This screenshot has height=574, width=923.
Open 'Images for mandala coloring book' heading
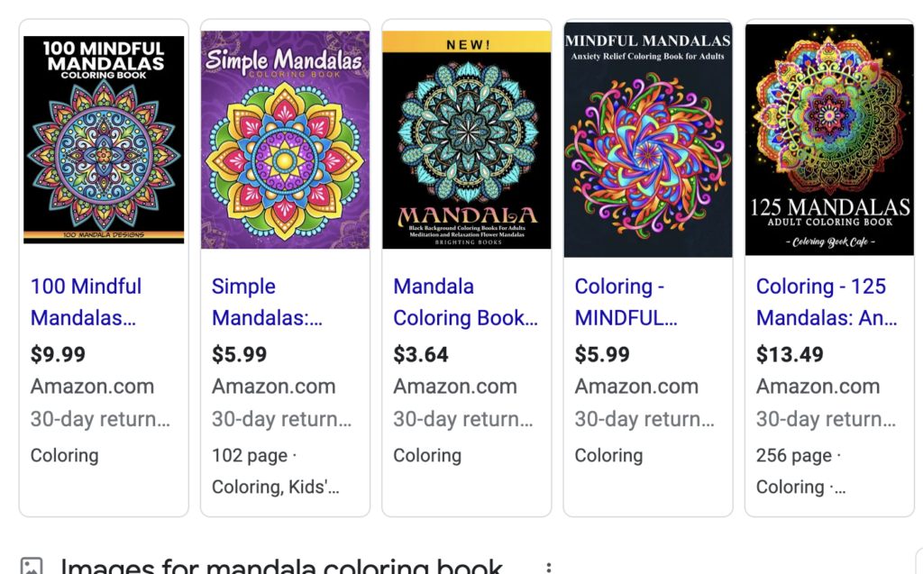coord(281,568)
